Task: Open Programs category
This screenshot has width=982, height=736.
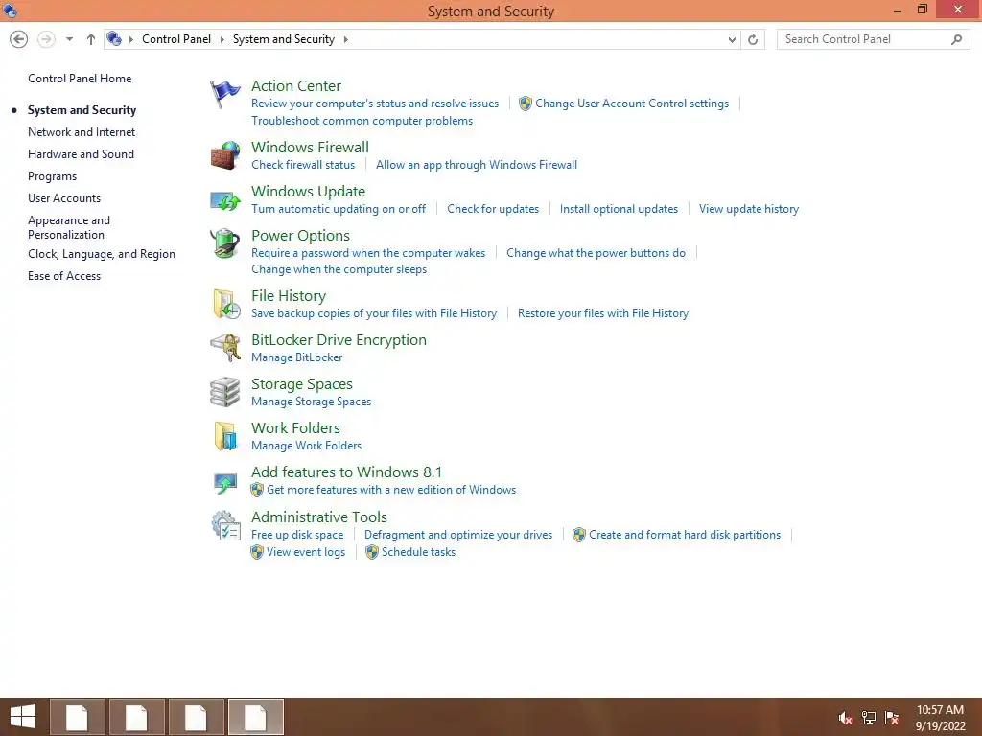Action: pyautogui.click(x=52, y=176)
